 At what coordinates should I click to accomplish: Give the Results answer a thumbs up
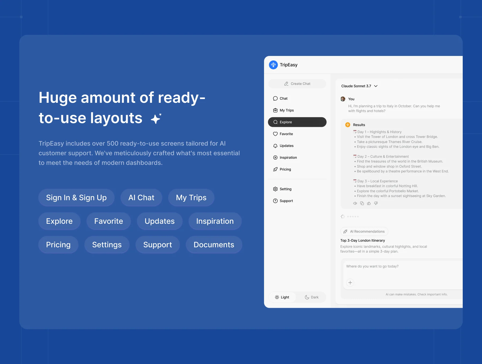coord(369,203)
